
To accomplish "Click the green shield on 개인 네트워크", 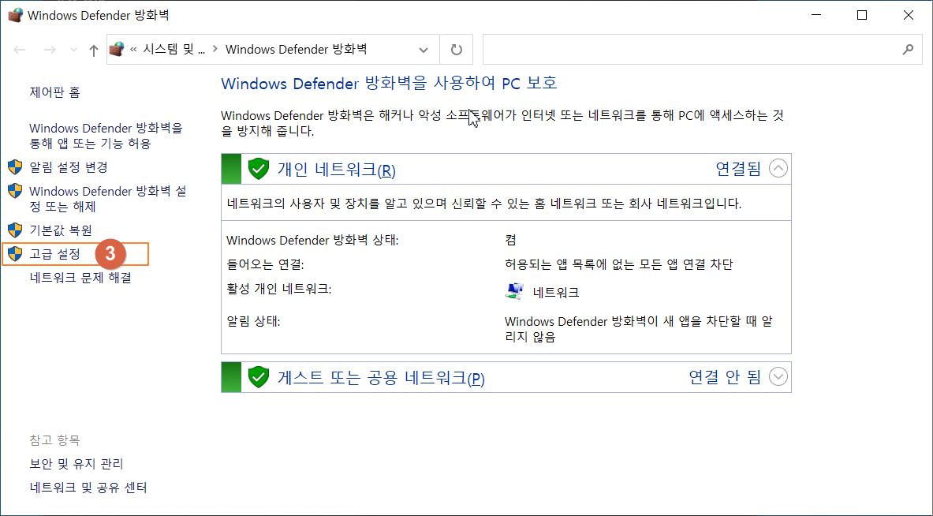I will [x=258, y=169].
